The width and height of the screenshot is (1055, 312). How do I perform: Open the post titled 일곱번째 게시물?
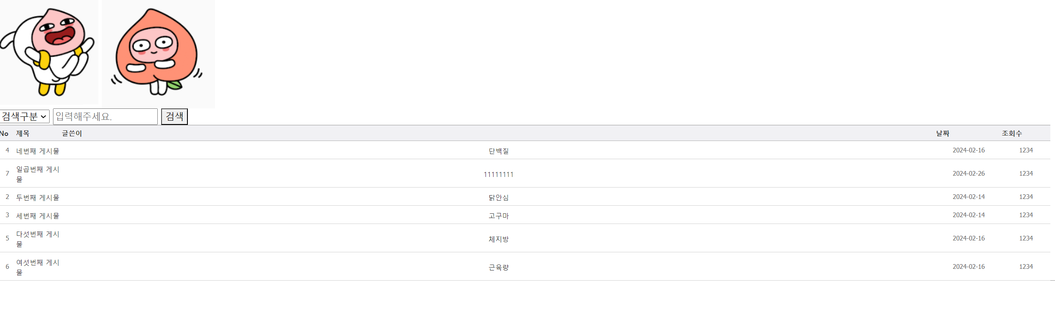pyautogui.click(x=37, y=174)
